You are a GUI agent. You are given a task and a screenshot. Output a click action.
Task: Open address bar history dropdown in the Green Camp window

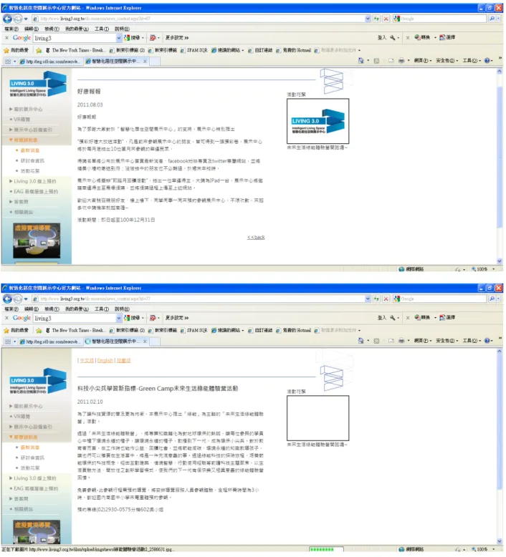point(368,299)
